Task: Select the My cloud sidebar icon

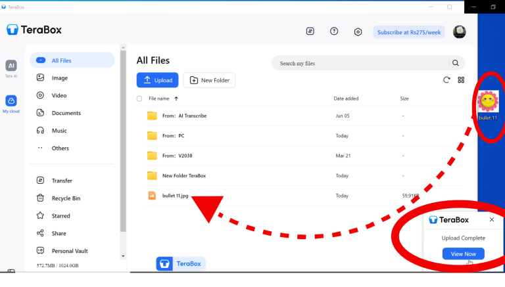Action: tap(11, 100)
